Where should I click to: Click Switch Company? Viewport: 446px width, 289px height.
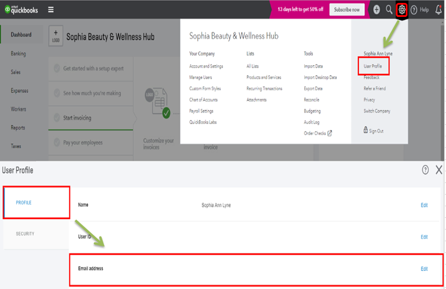pyautogui.click(x=377, y=111)
